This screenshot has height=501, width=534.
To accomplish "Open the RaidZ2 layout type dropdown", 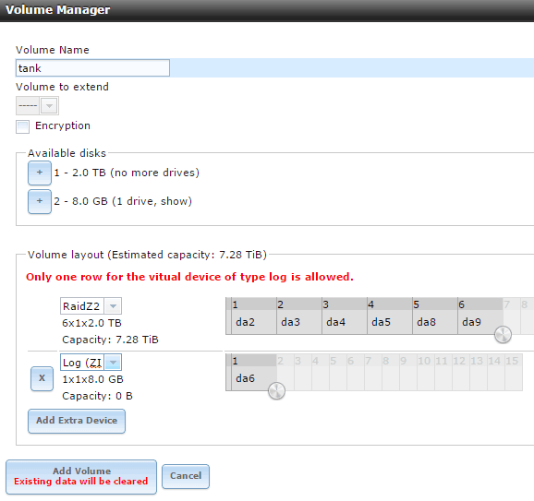I will [x=113, y=306].
